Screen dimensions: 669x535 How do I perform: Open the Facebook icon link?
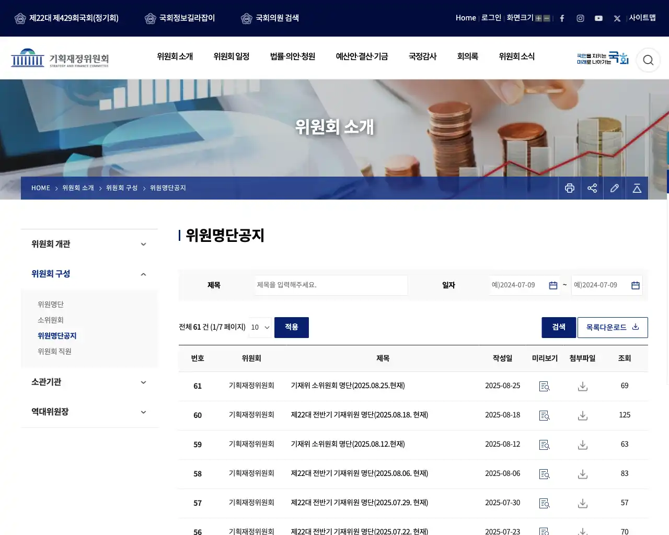pyautogui.click(x=562, y=18)
